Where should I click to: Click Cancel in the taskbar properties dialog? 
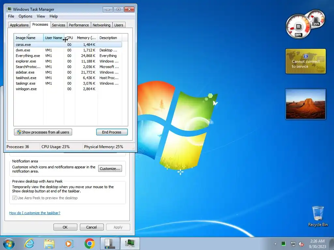[92, 227]
